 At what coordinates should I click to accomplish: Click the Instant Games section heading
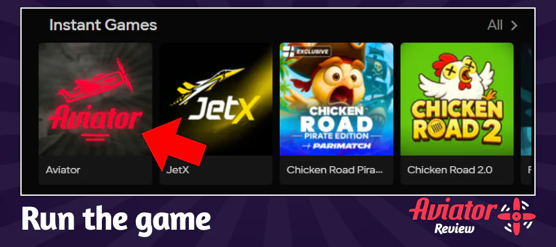tap(103, 25)
